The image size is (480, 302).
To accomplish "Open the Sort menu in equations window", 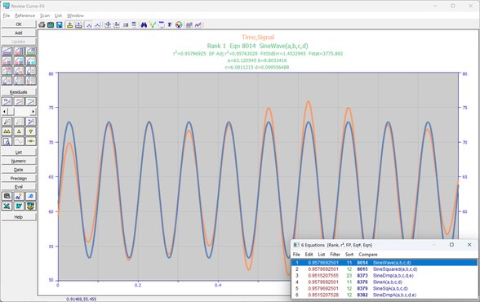I will 349,255.
